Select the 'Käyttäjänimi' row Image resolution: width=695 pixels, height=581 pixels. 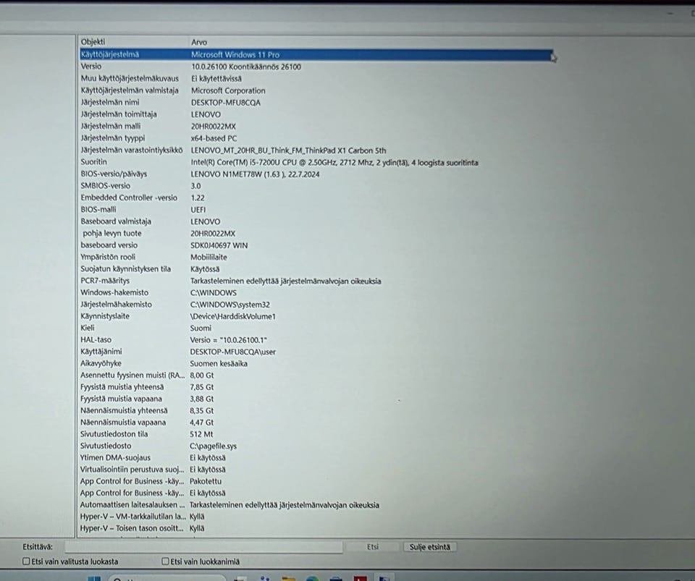101,352
